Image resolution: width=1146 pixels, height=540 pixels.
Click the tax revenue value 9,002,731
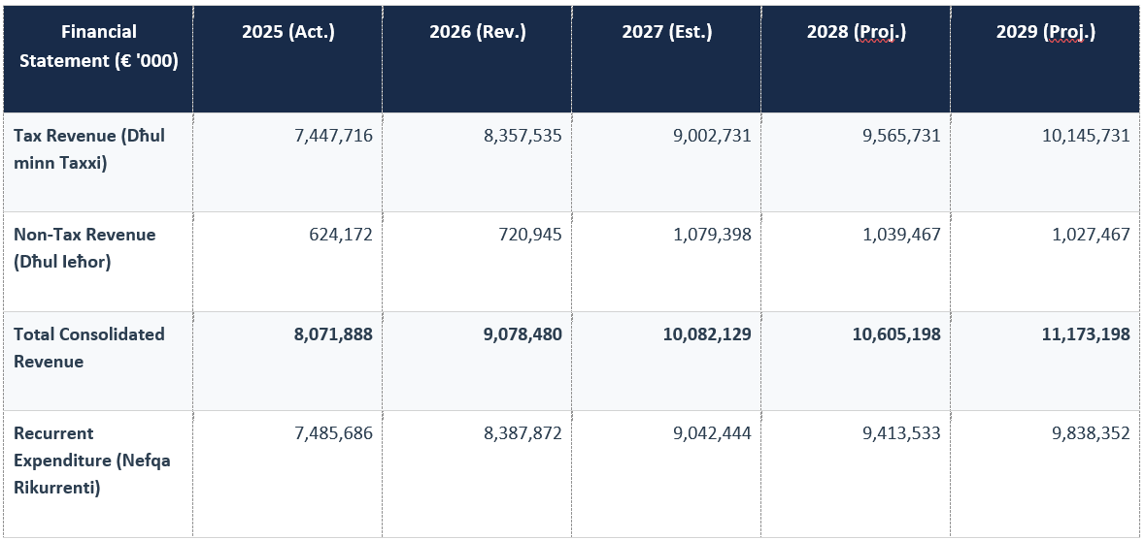[712, 136]
